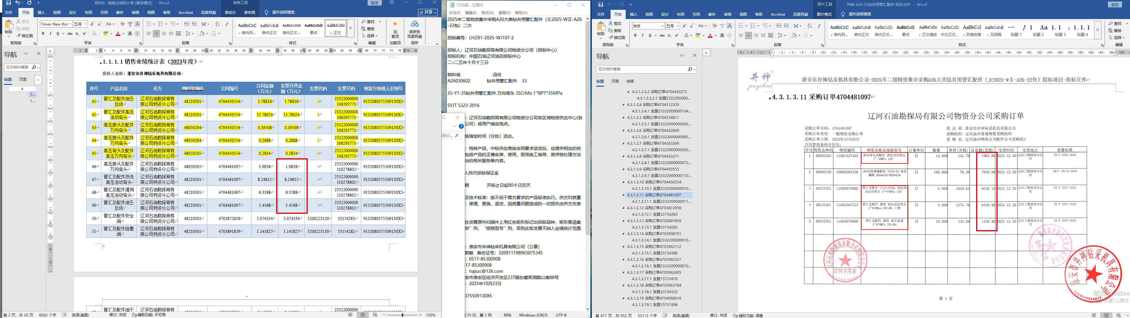Viewport: 1130px width, 318px height.
Task: Save the 销售业绩统计表 document in left Word window
Action: tap(8, 3)
